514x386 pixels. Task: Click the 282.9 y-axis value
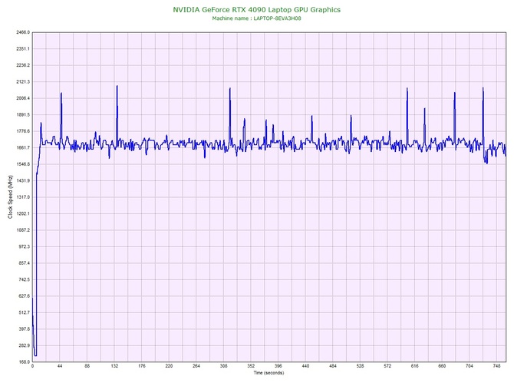tap(24, 345)
